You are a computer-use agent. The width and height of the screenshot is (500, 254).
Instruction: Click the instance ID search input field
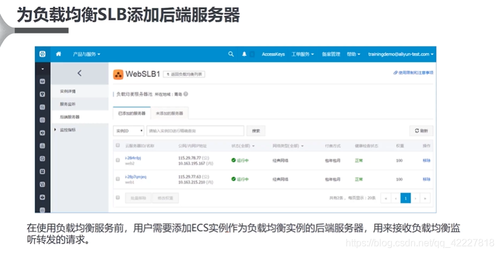(x=195, y=131)
